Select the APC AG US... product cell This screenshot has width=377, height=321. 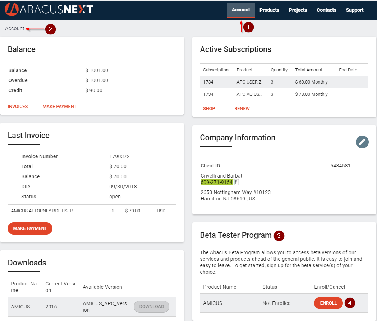(x=249, y=94)
